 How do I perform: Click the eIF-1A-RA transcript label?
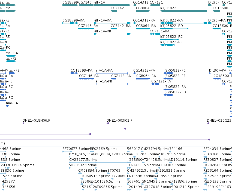pyautogui.click(x=103, y=20)
